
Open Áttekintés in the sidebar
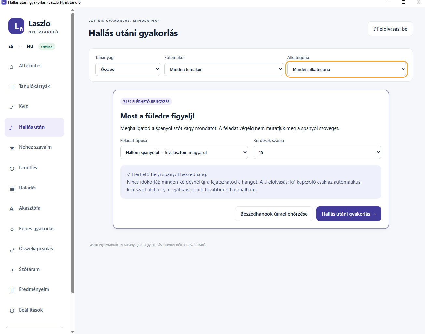34,66
